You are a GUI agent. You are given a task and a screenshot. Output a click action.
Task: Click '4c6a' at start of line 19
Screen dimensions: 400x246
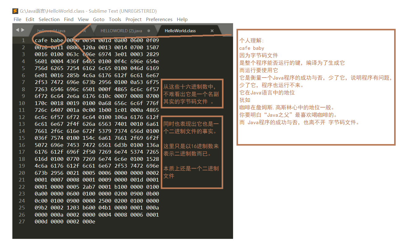click(41, 166)
